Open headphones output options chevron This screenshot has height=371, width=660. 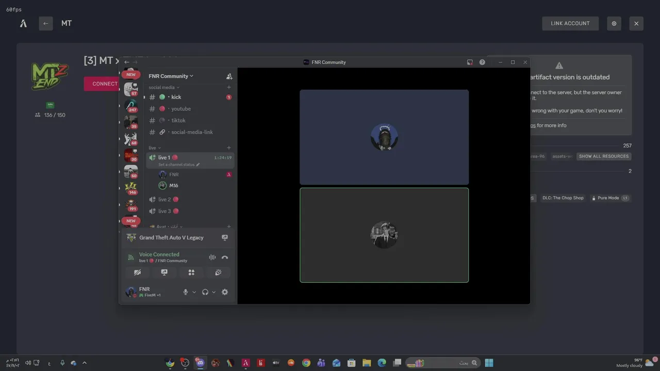(214, 292)
